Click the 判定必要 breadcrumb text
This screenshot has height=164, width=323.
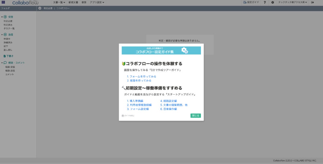[x=48, y=8]
